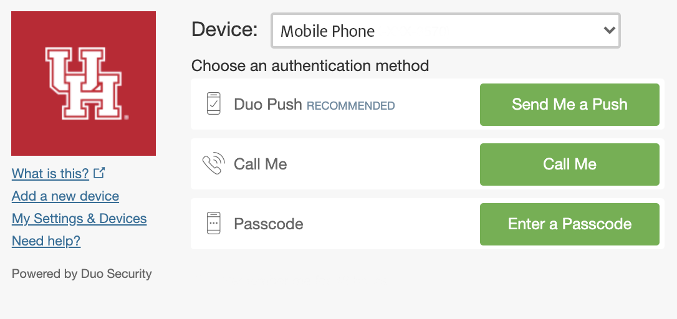Click the Powered by Duo Security text
The image size is (677, 319).
[82, 274]
